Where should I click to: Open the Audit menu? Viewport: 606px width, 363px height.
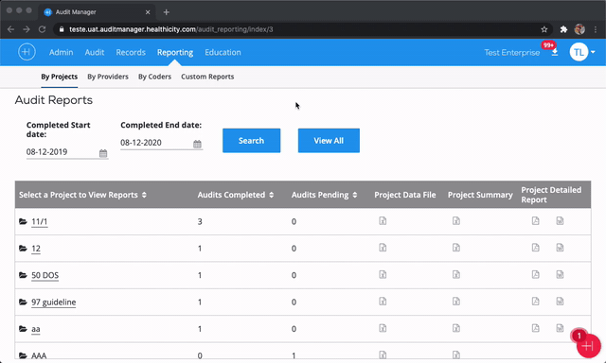point(95,52)
